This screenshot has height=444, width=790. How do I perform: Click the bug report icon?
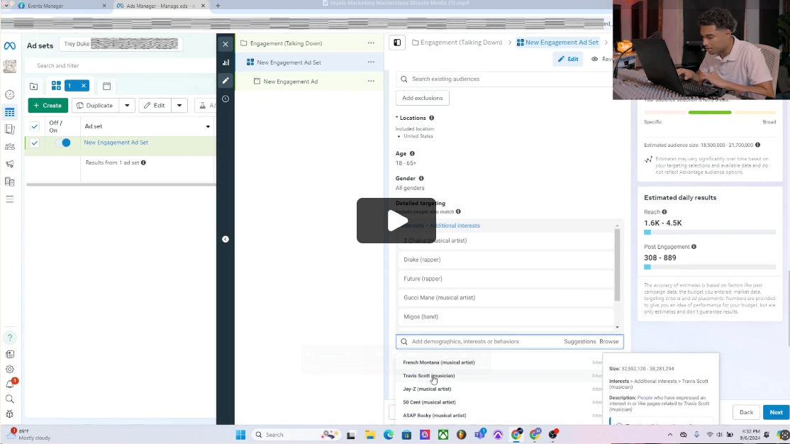point(9,414)
